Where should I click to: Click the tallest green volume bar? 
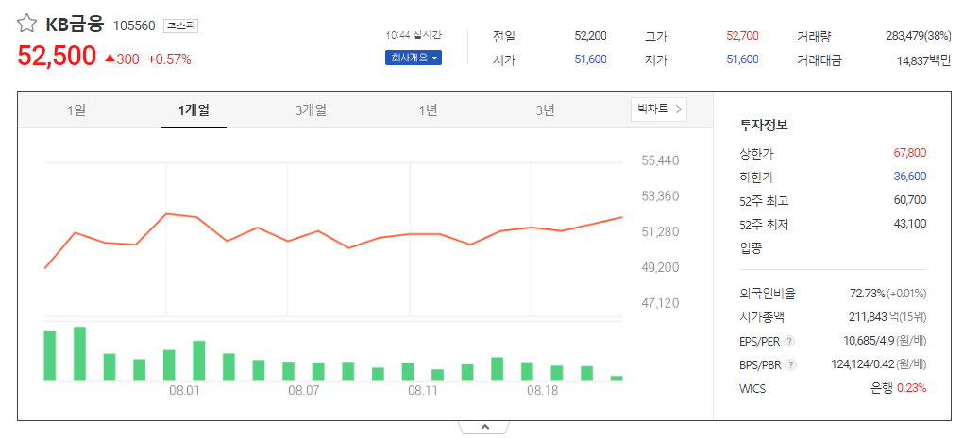tap(80, 354)
